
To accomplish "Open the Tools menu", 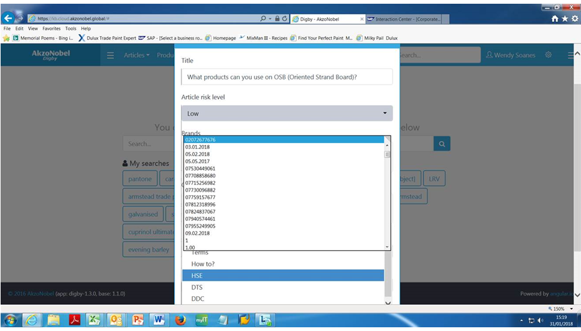I will pyautogui.click(x=71, y=29).
